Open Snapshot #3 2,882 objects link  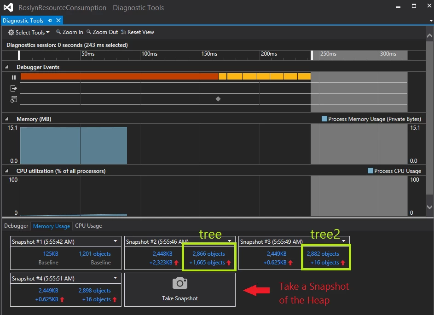[x=323, y=253]
